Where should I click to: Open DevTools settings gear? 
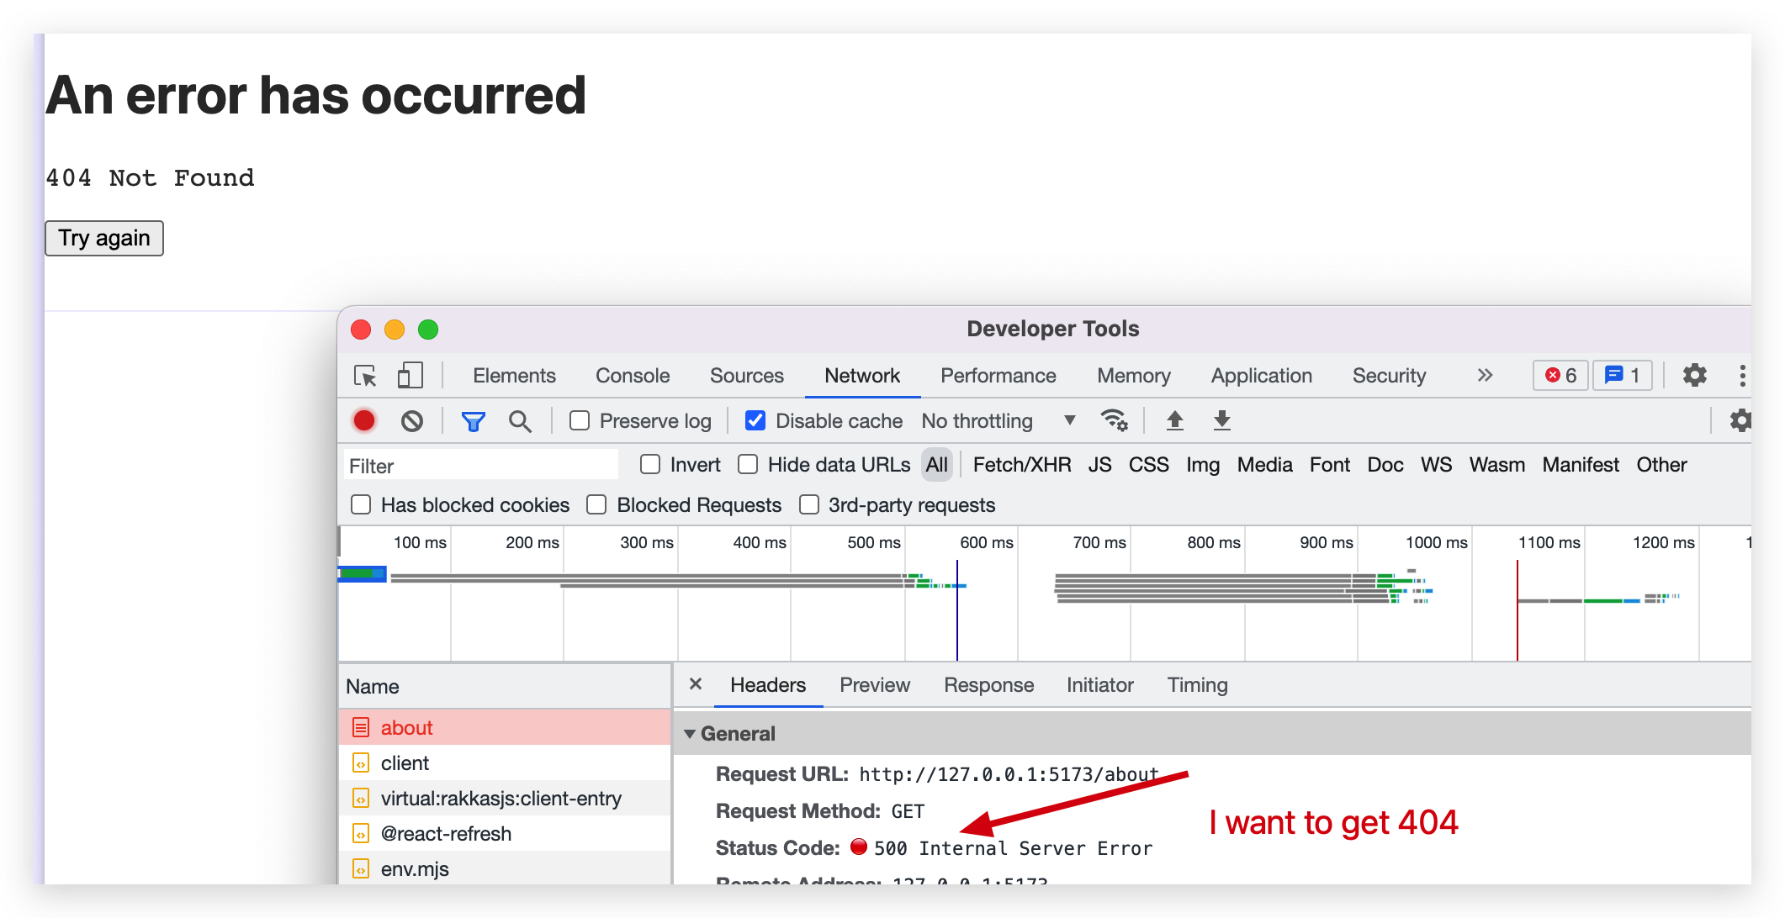point(1695,376)
